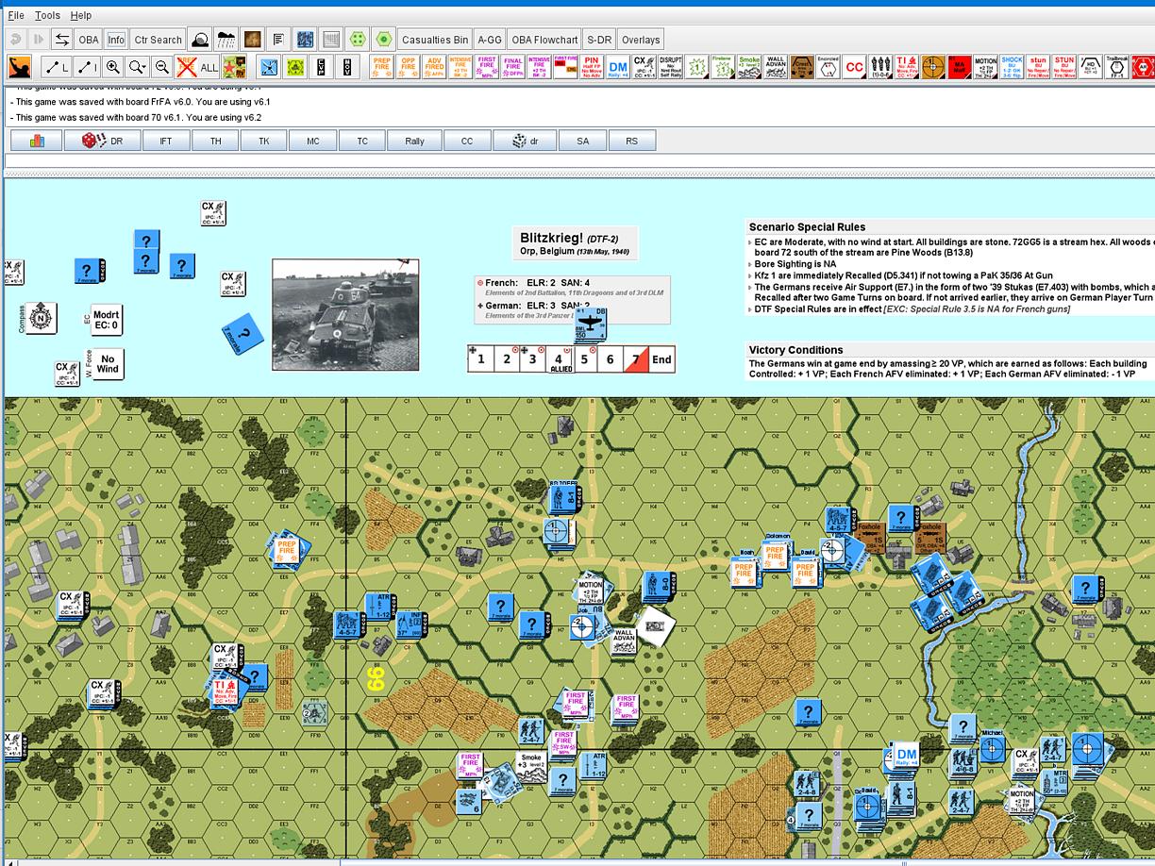
Task: Open the Tools menu
Action: pyautogui.click(x=45, y=14)
